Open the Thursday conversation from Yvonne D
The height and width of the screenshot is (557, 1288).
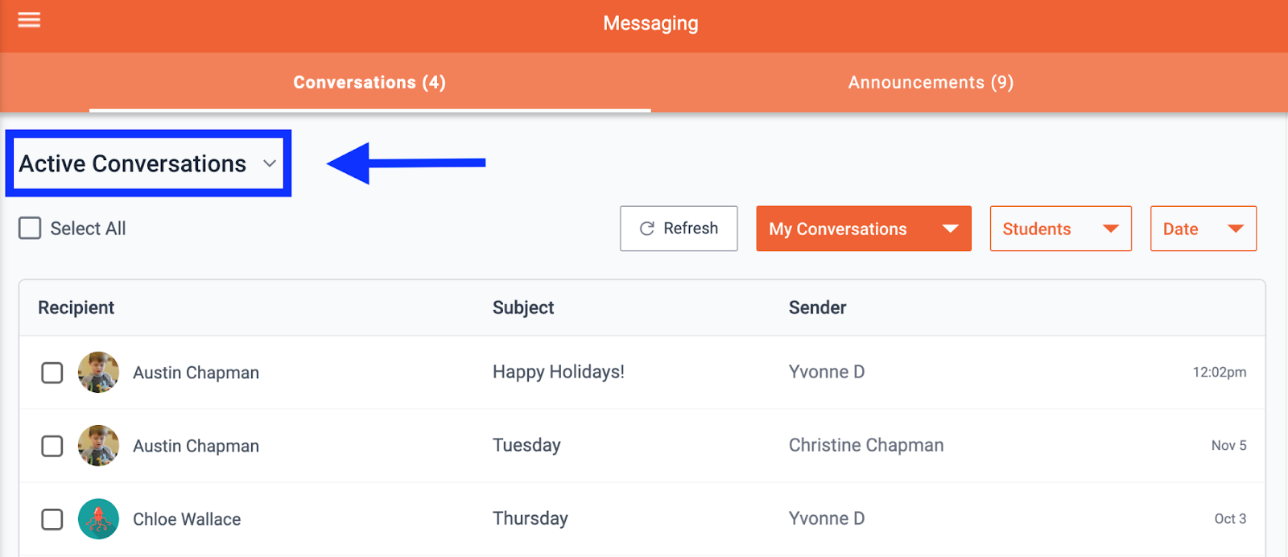click(530, 518)
